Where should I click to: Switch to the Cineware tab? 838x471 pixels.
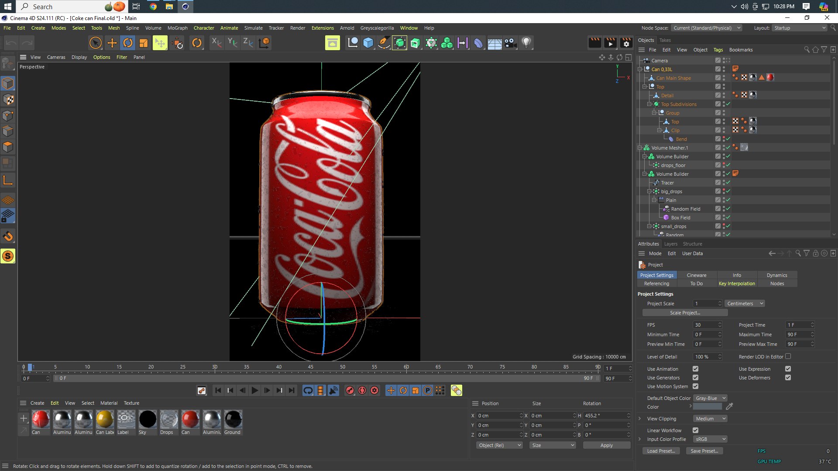(x=697, y=275)
